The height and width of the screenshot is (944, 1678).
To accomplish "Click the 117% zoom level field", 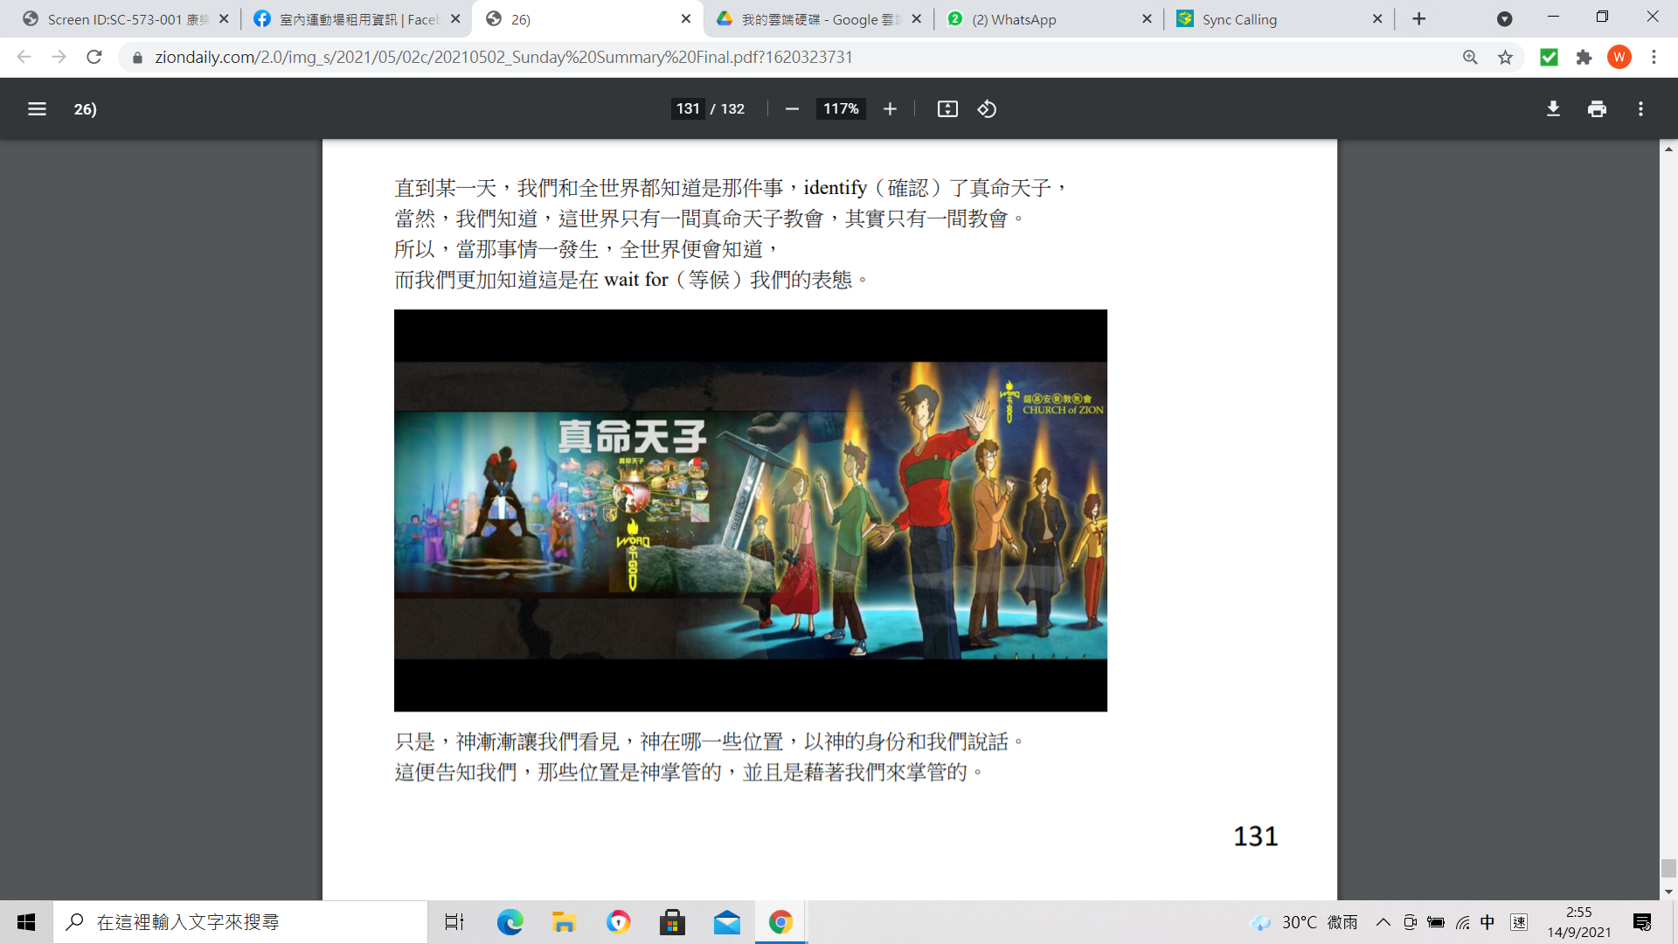I will coord(841,109).
